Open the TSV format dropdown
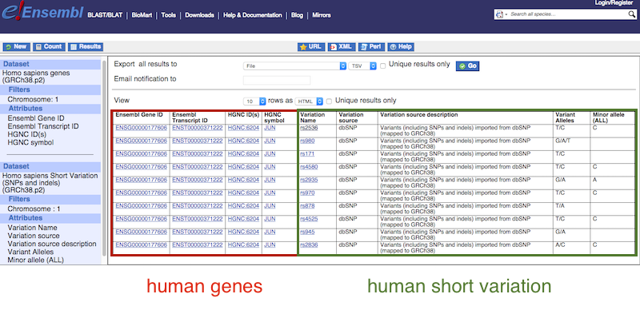Viewport: 640px width, 310px height. (x=362, y=66)
